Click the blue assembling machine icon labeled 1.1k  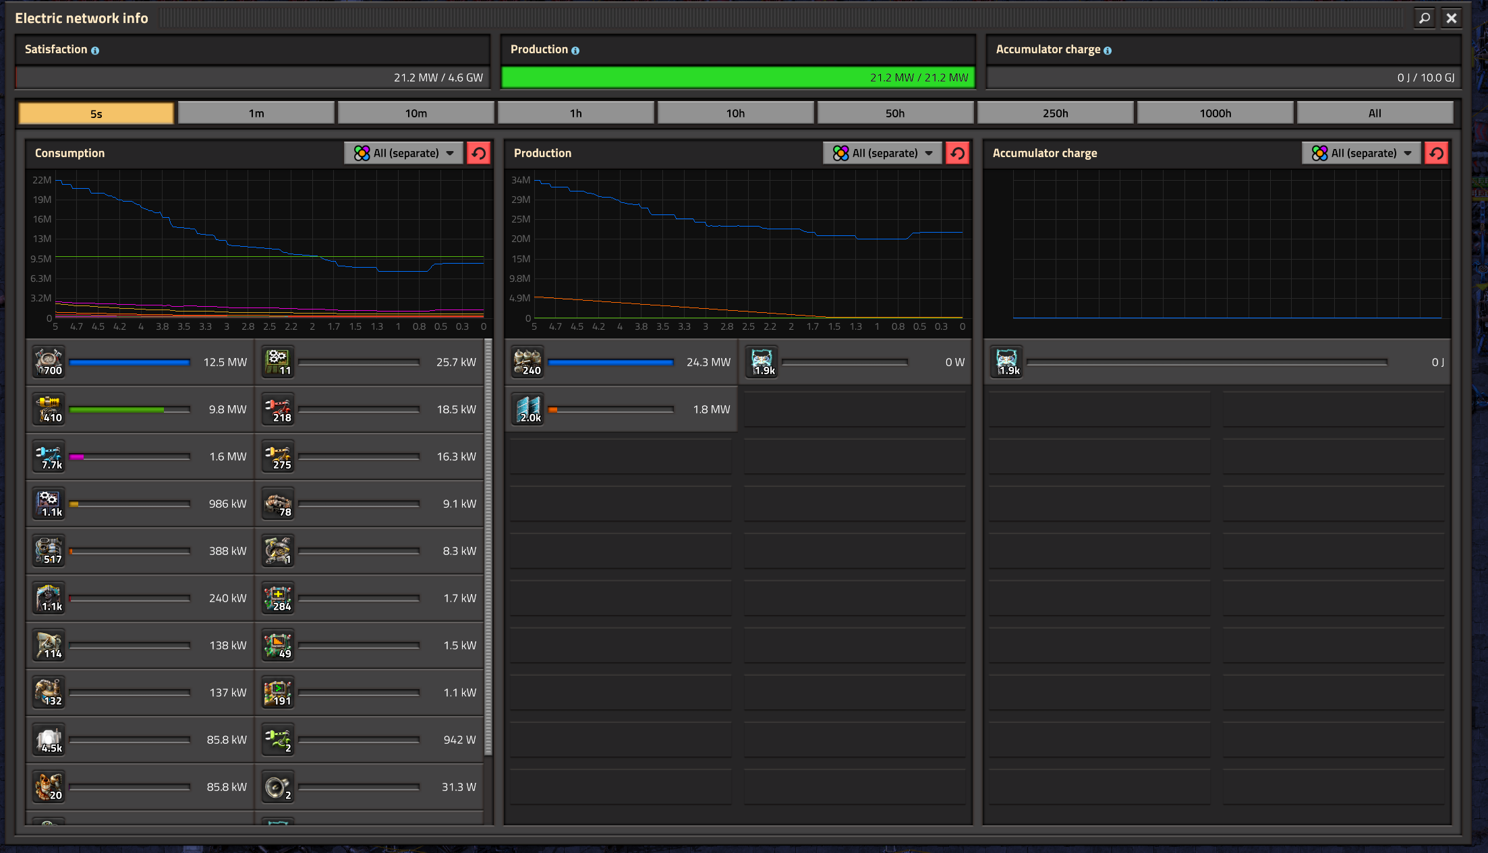(x=49, y=504)
